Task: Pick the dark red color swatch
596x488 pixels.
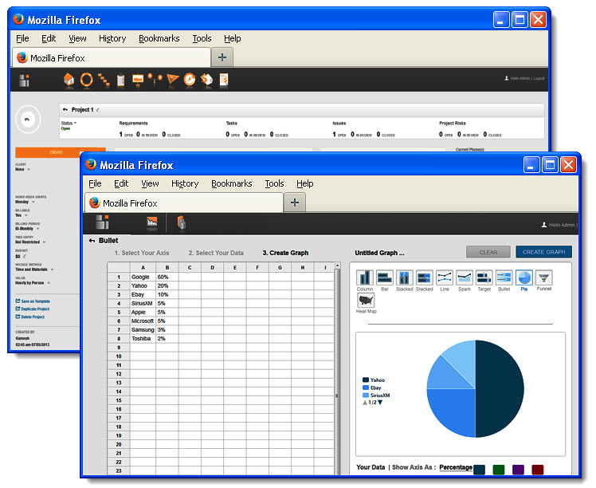Action: (x=538, y=470)
